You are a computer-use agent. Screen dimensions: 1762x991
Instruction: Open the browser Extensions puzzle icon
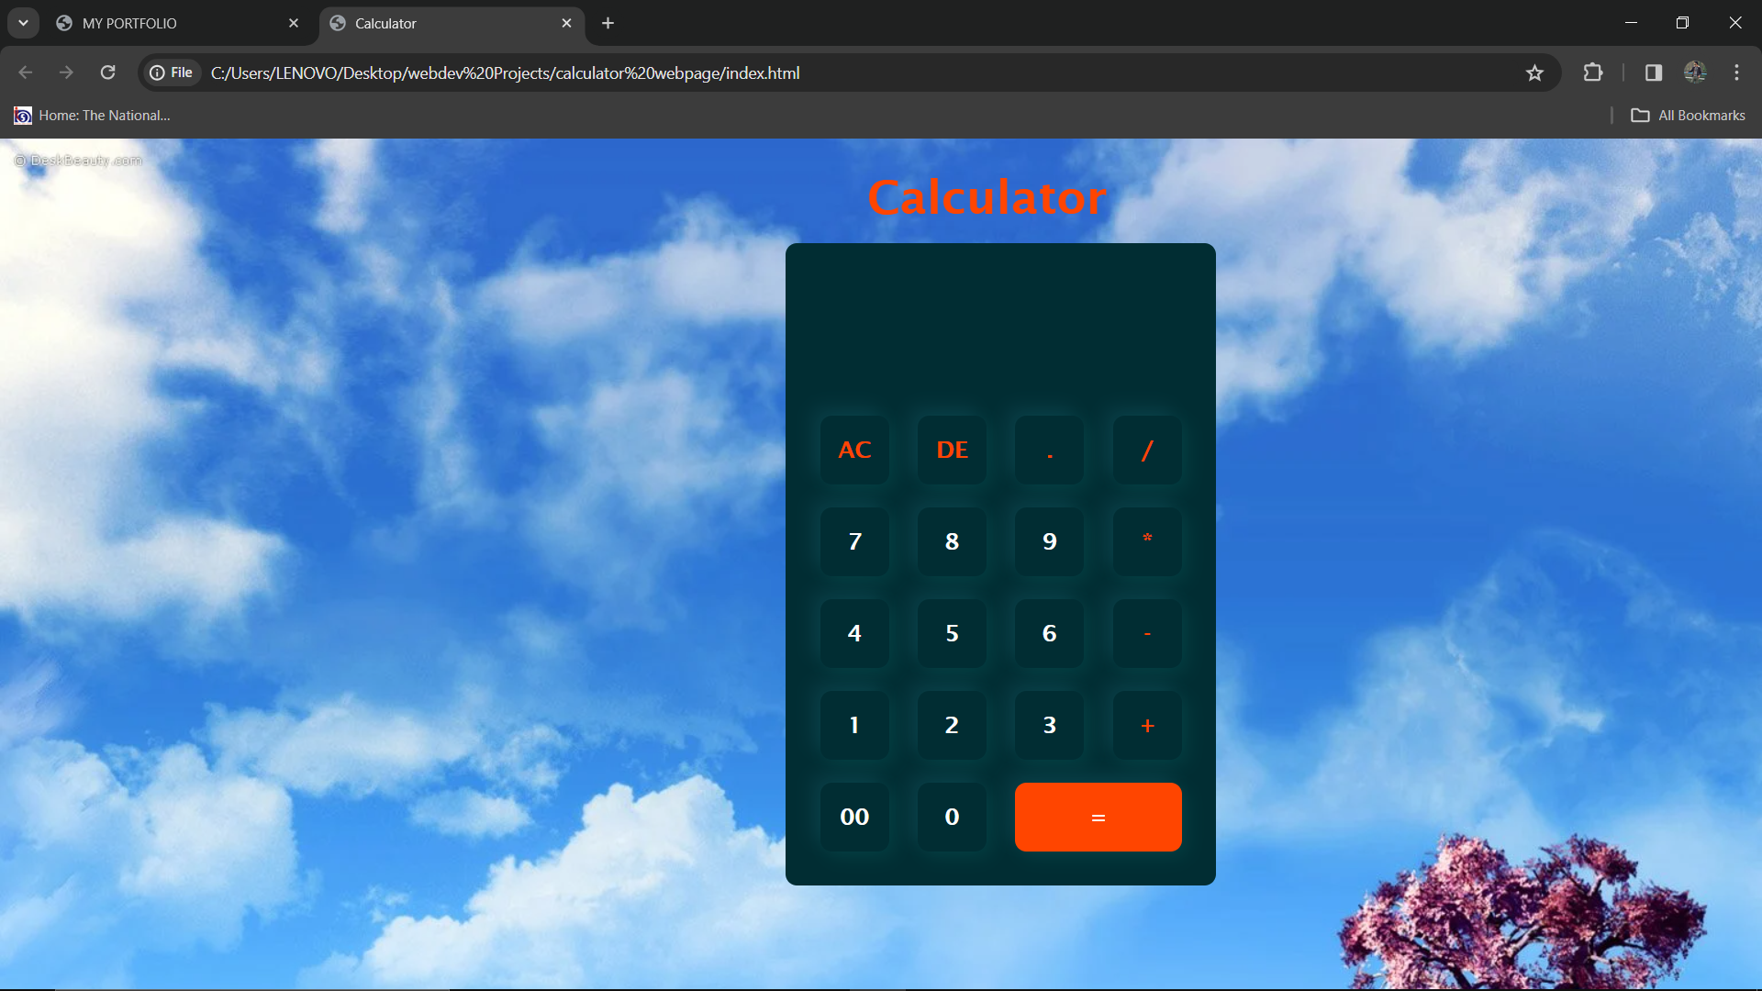click(1593, 72)
